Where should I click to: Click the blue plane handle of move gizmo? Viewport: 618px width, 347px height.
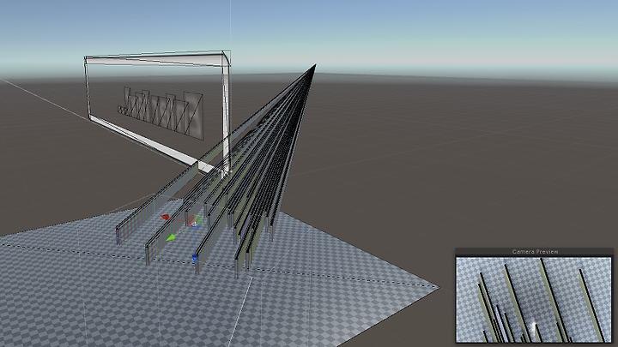tap(196, 226)
